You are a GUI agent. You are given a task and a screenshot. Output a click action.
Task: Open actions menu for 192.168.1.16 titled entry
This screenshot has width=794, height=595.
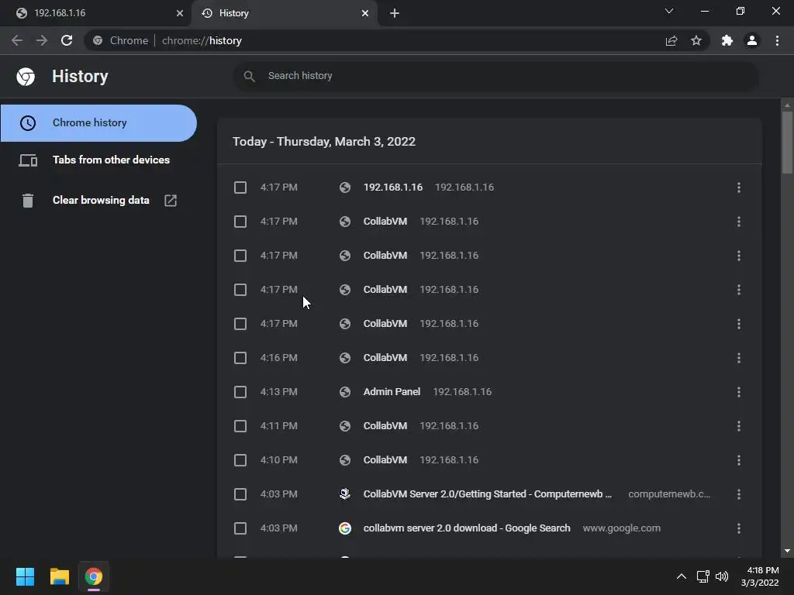(x=739, y=187)
